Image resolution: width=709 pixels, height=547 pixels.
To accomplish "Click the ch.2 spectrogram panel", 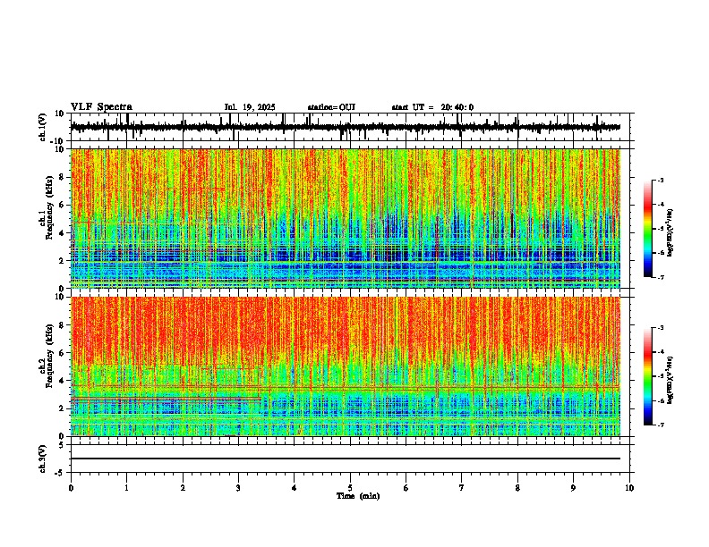I will 346,366.
